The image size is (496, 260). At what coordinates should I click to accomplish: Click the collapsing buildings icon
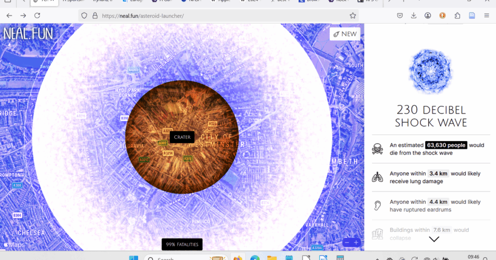pyautogui.click(x=377, y=234)
